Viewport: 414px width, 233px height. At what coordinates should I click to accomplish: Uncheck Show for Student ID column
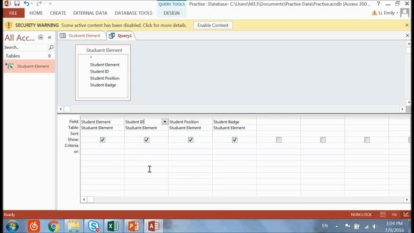coord(147,140)
